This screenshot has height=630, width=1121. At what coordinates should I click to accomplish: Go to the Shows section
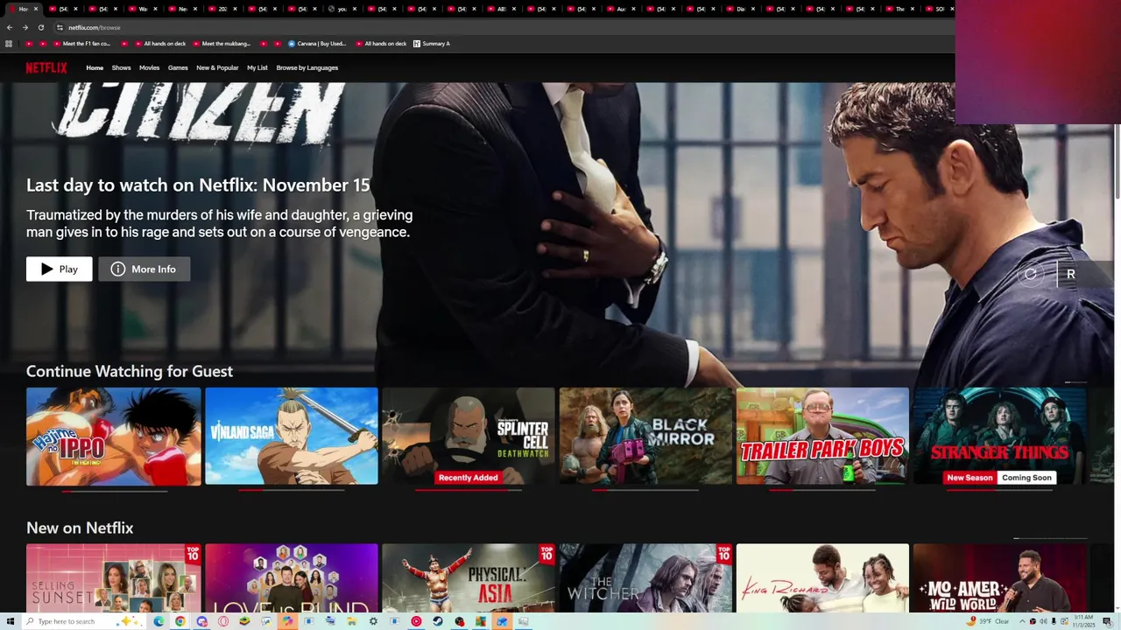(x=121, y=67)
